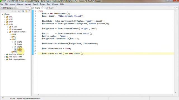Select the 02.php file in tree
The width and height of the screenshot is (179, 100).
tap(19, 47)
